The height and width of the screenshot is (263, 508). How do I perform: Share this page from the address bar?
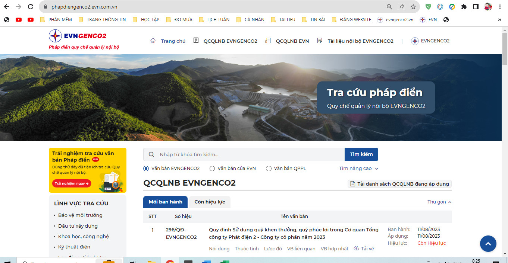pos(401,7)
